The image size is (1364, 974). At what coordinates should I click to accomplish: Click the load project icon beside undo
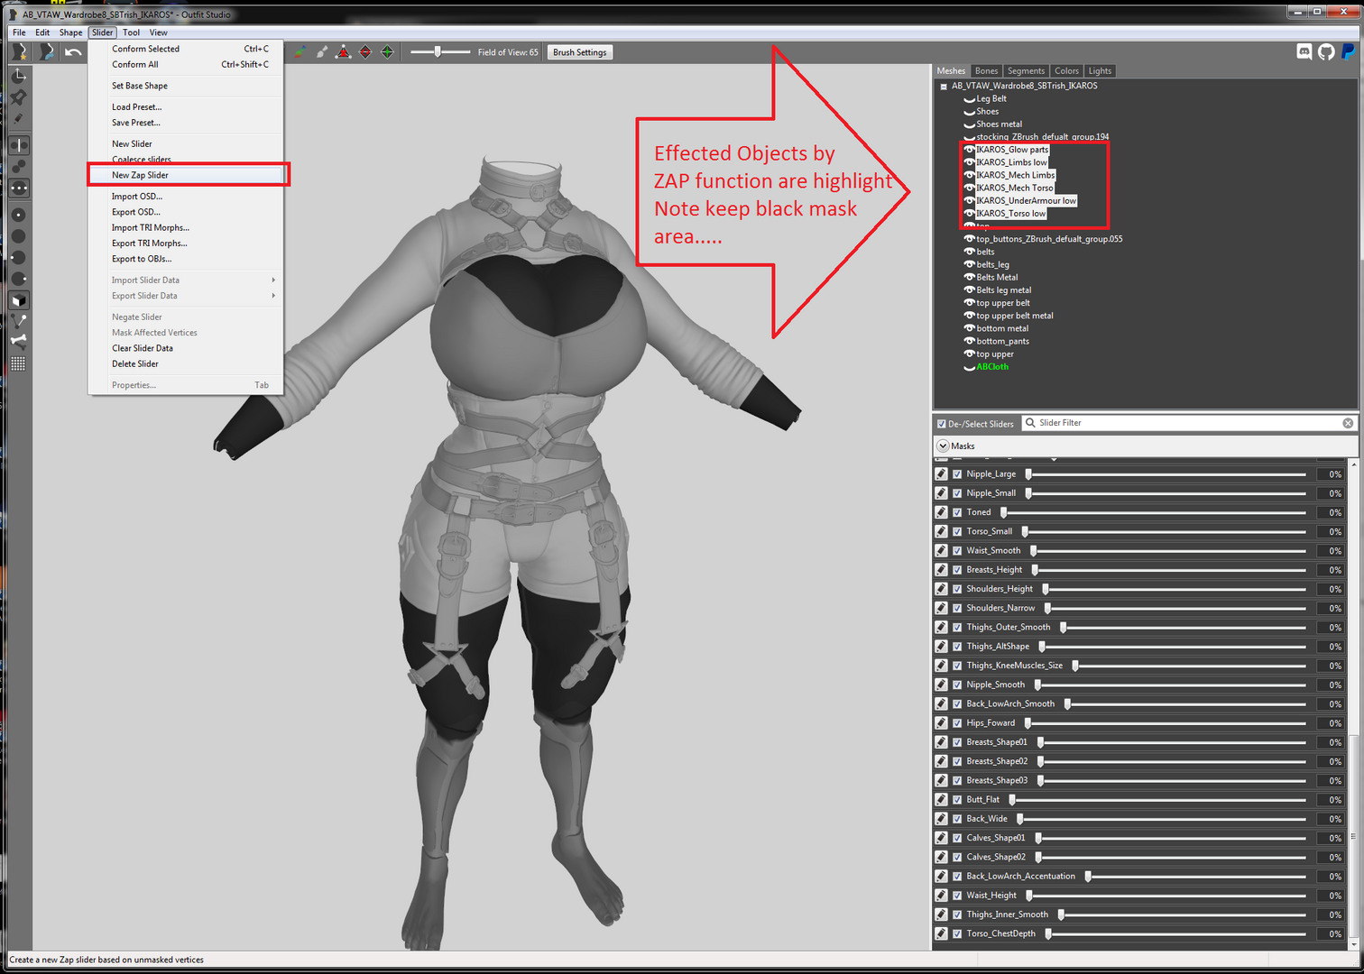pyautogui.click(x=47, y=52)
